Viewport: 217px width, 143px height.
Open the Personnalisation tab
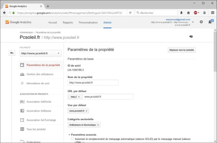(88, 22)
